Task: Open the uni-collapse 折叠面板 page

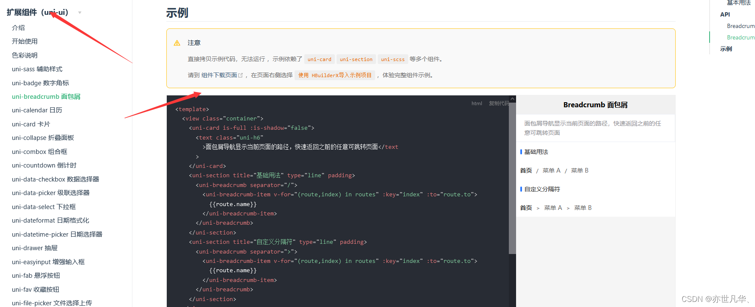Action: click(43, 138)
